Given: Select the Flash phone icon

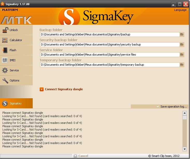Looking at the screenshot, I should (5, 50).
